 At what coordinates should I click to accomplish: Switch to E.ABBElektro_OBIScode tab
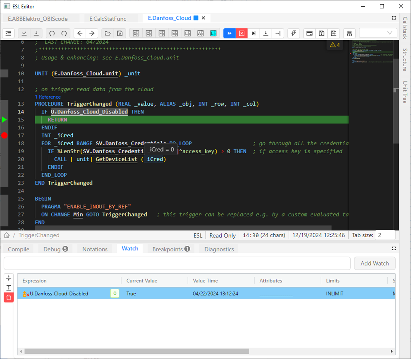click(x=38, y=19)
